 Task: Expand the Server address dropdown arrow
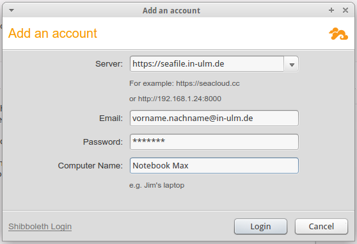pos(292,65)
